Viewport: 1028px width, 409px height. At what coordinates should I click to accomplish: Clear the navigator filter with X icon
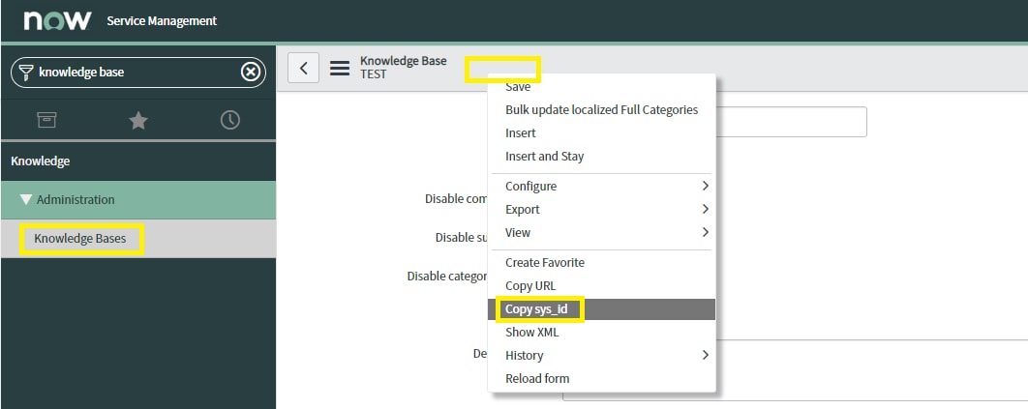click(250, 72)
